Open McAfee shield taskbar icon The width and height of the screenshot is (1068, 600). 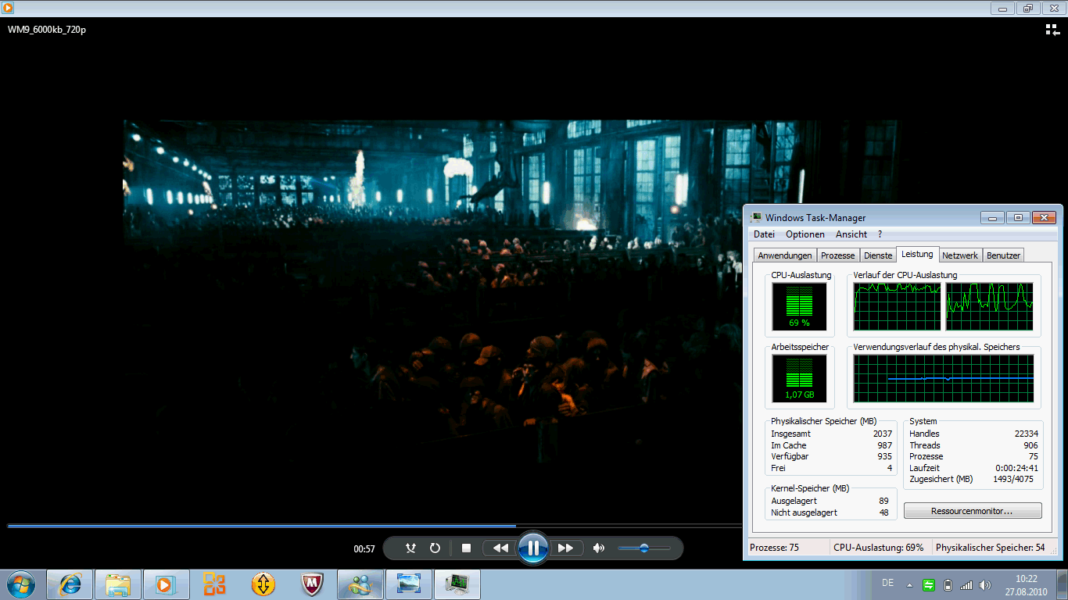[312, 584]
